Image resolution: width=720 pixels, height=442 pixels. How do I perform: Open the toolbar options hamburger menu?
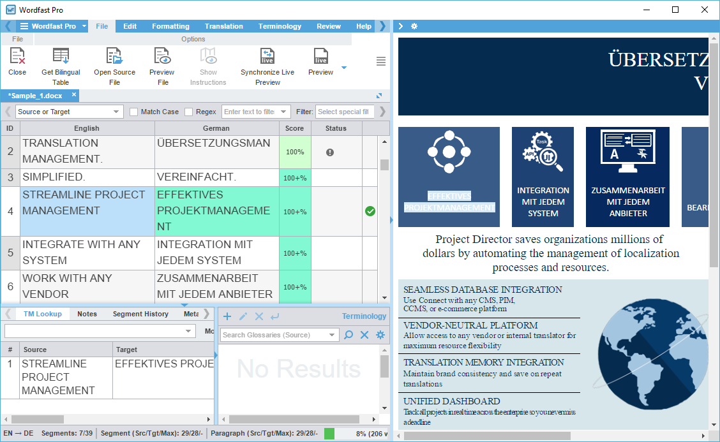coord(380,61)
